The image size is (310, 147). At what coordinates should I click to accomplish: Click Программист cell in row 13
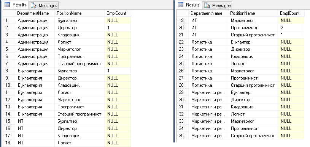pos(79,107)
